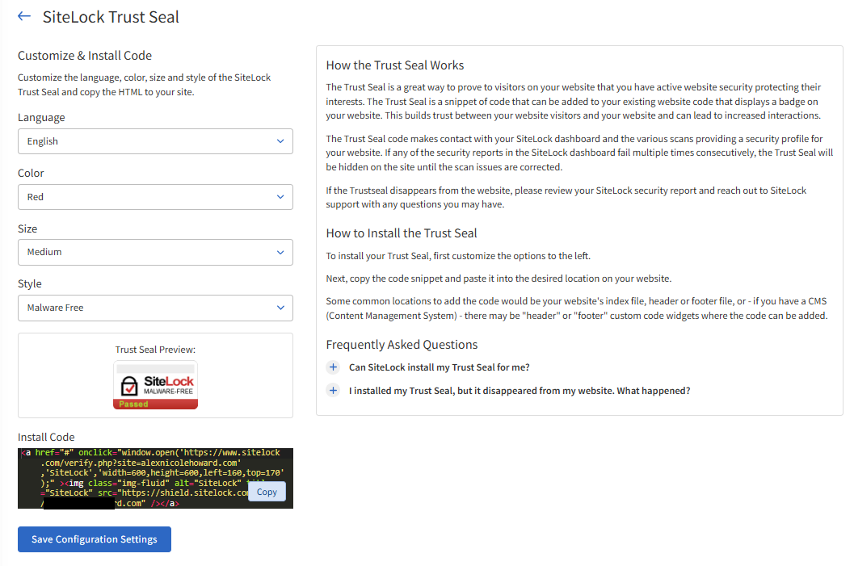The image size is (854, 566).
Task: Open the Color dropdown set to Red
Action: [155, 197]
